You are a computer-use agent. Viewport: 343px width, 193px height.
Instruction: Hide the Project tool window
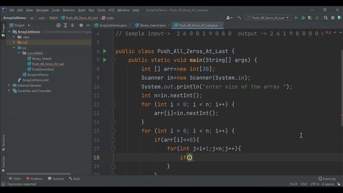point(88,25)
